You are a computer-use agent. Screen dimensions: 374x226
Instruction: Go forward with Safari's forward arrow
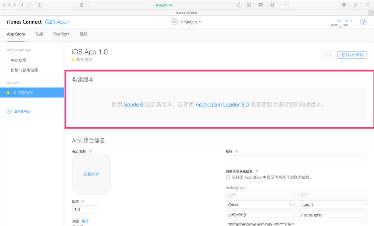30,5
